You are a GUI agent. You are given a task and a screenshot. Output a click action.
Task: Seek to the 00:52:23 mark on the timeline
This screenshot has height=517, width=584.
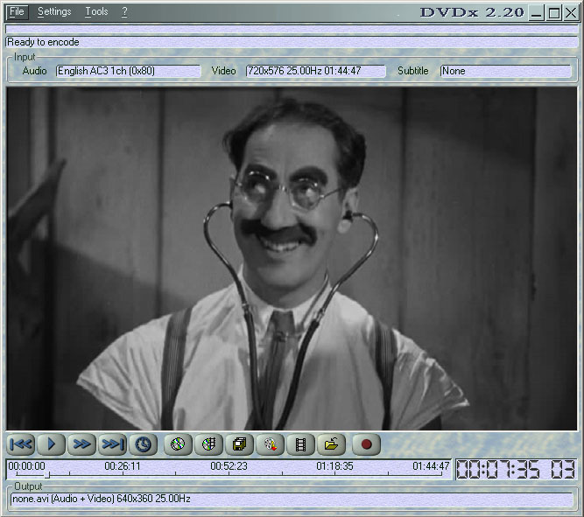click(x=229, y=466)
